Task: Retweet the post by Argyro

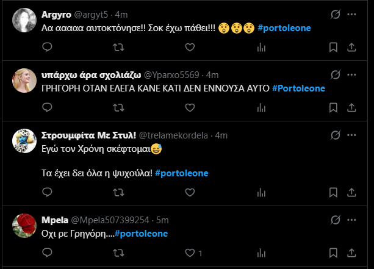Action: pyautogui.click(x=119, y=47)
